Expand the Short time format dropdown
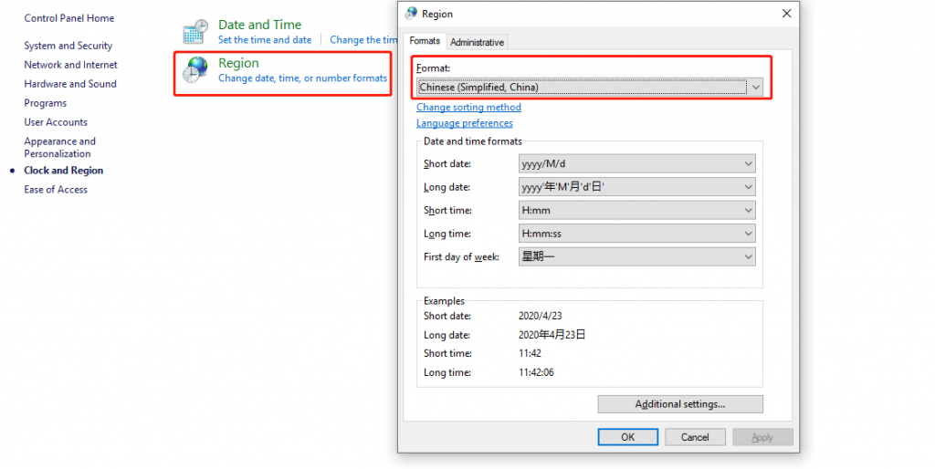The image size is (935, 469). tap(636, 210)
